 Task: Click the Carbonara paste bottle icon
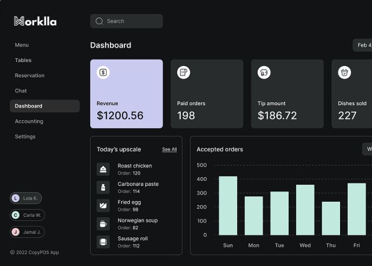103,187
